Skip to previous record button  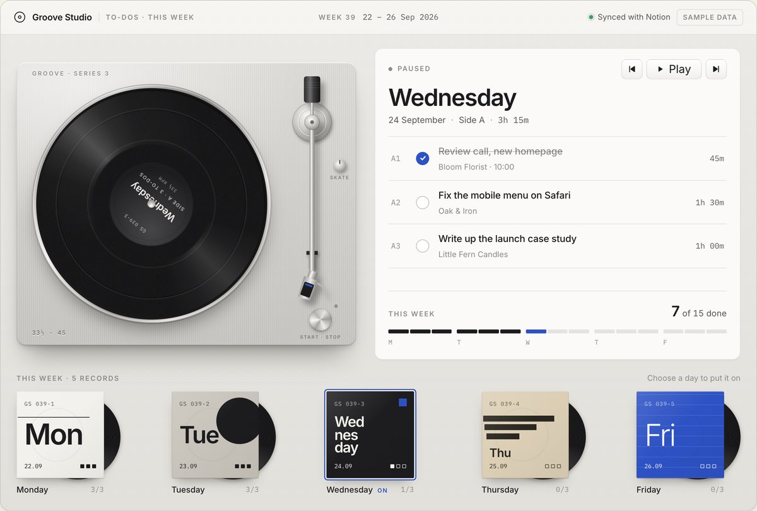tap(631, 69)
